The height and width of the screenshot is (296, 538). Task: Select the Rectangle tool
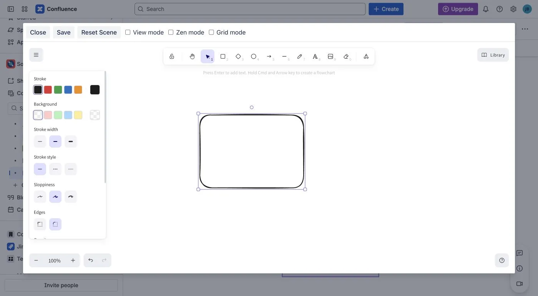click(223, 56)
